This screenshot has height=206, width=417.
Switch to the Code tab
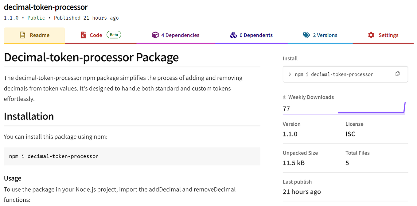click(x=95, y=35)
